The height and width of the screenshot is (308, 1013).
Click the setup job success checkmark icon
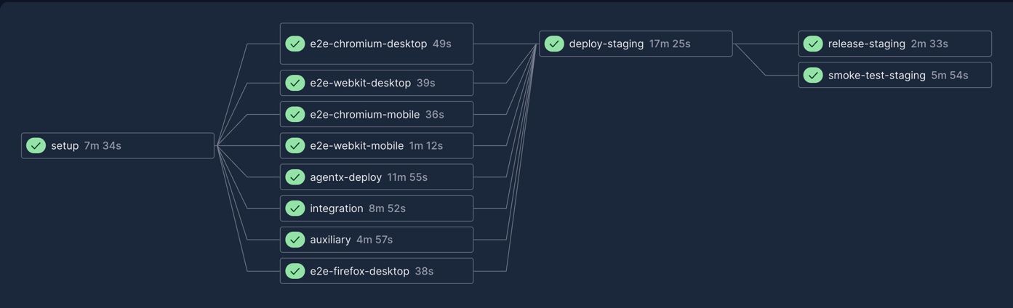[x=36, y=146]
